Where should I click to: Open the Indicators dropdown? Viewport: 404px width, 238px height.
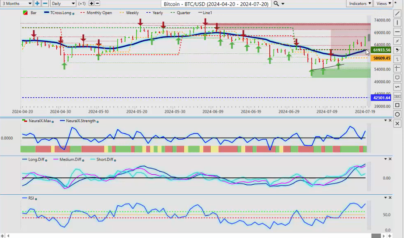click(359, 3)
